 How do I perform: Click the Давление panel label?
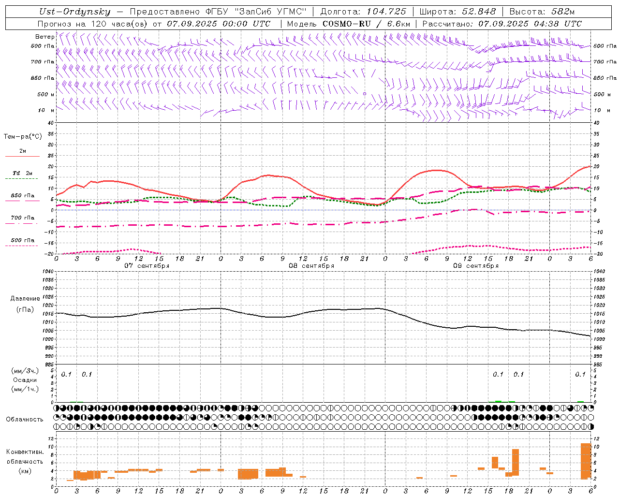(x=24, y=299)
